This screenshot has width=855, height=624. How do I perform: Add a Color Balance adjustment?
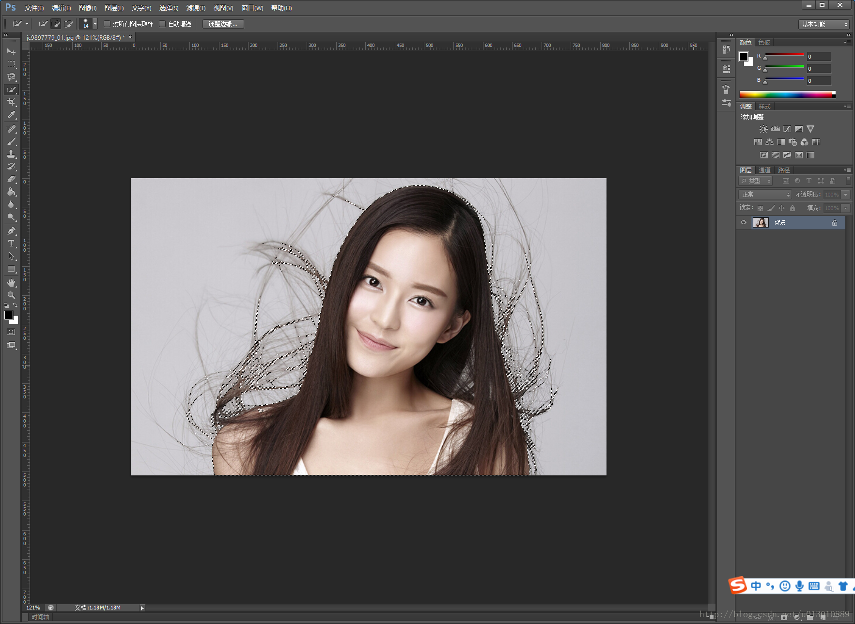click(x=770, y=142)
